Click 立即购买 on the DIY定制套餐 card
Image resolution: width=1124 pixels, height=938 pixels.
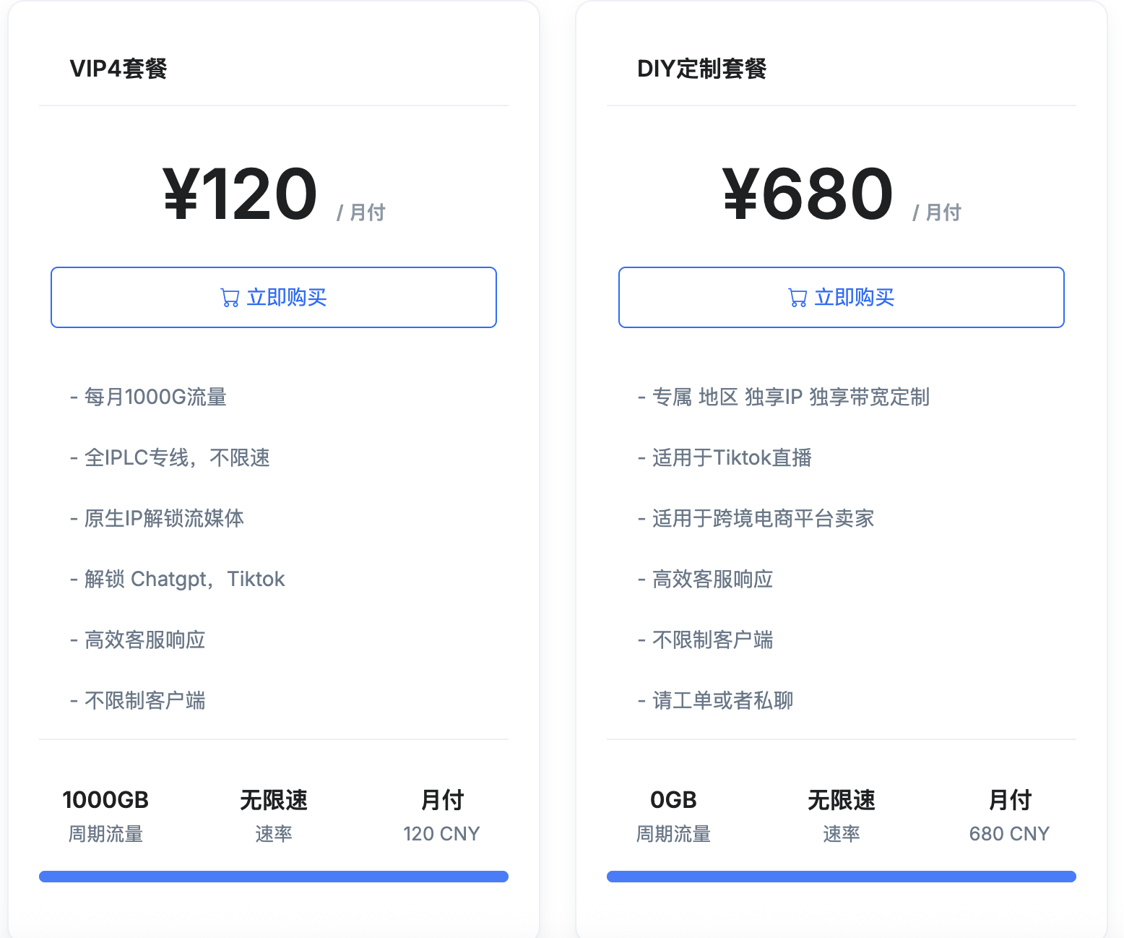[841, 297]
